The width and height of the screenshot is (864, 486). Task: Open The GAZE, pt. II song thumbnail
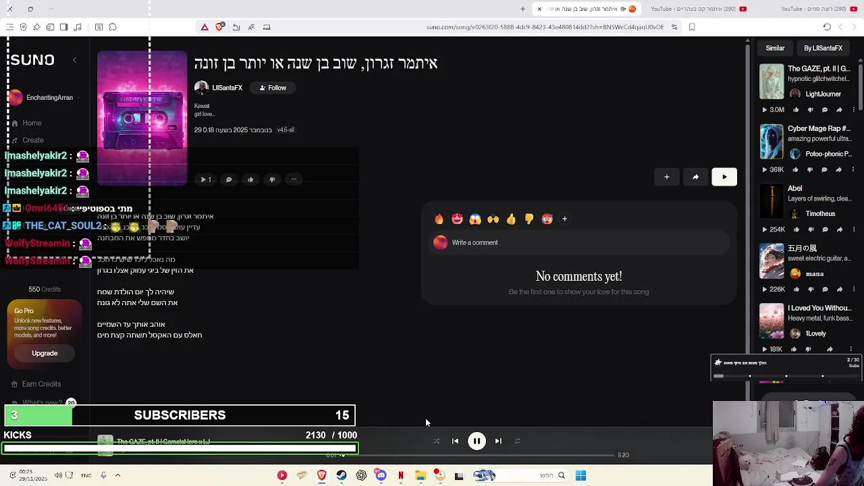(x=772, y=82)
